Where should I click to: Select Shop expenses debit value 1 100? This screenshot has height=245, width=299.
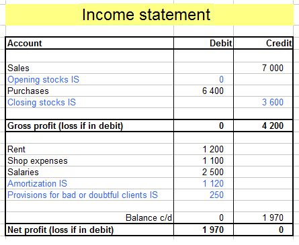tap(204, 160)
